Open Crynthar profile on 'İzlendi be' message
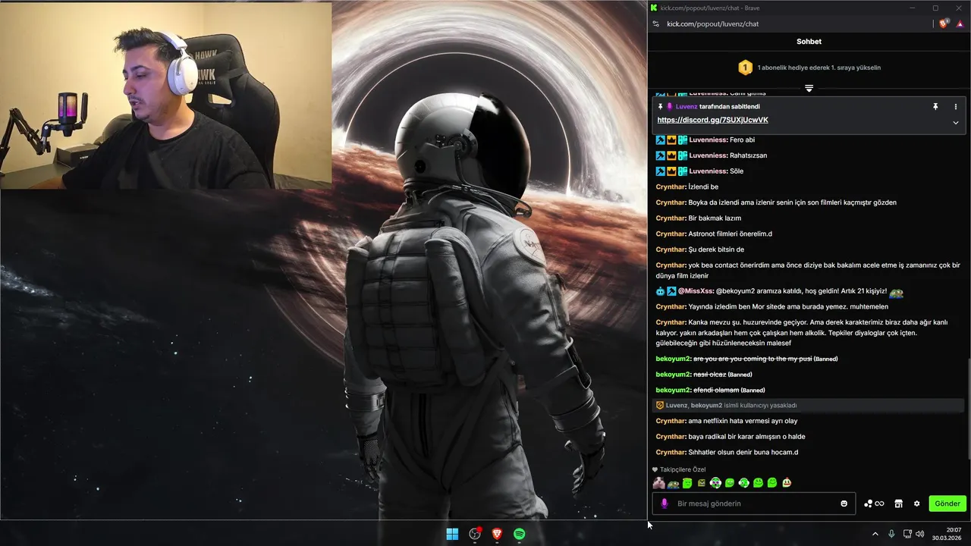 pyautogui.click(x=671, y=187)
